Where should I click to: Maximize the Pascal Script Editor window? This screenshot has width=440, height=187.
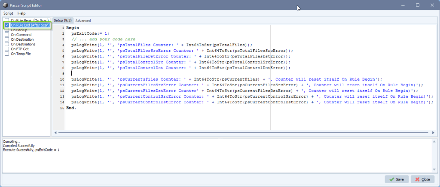tap(417, 5)
